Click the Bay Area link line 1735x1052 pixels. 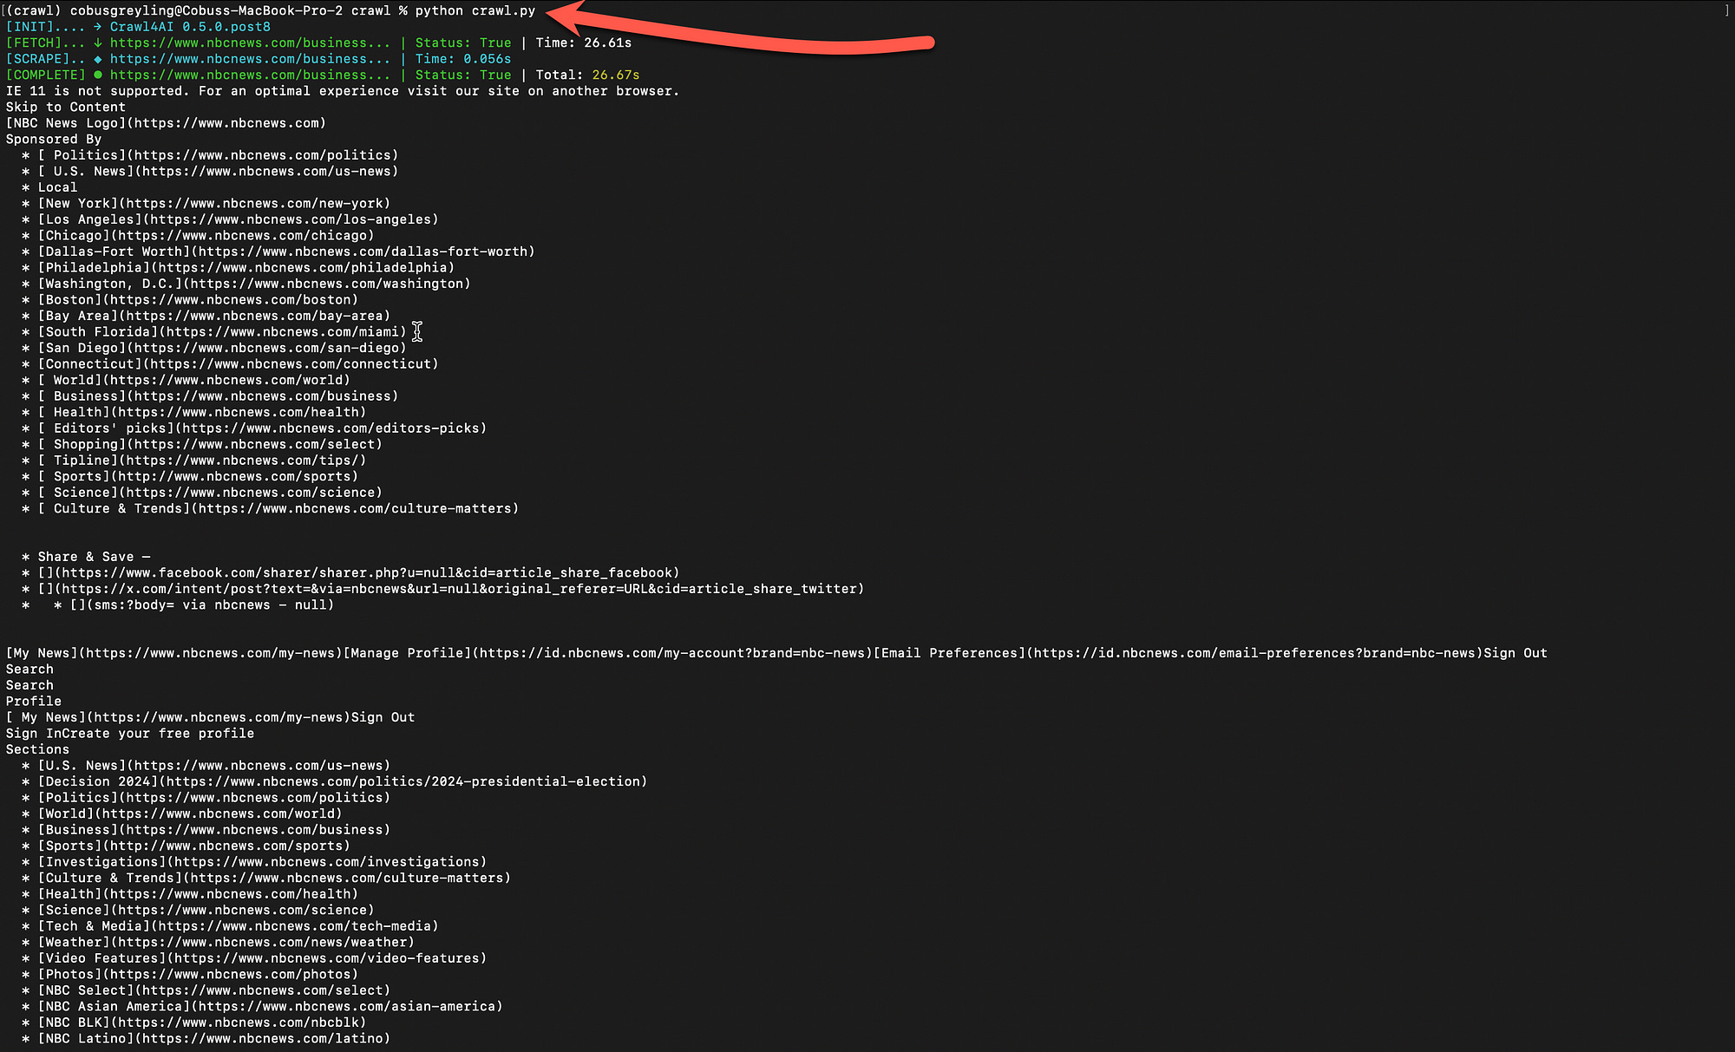[214, 316]
